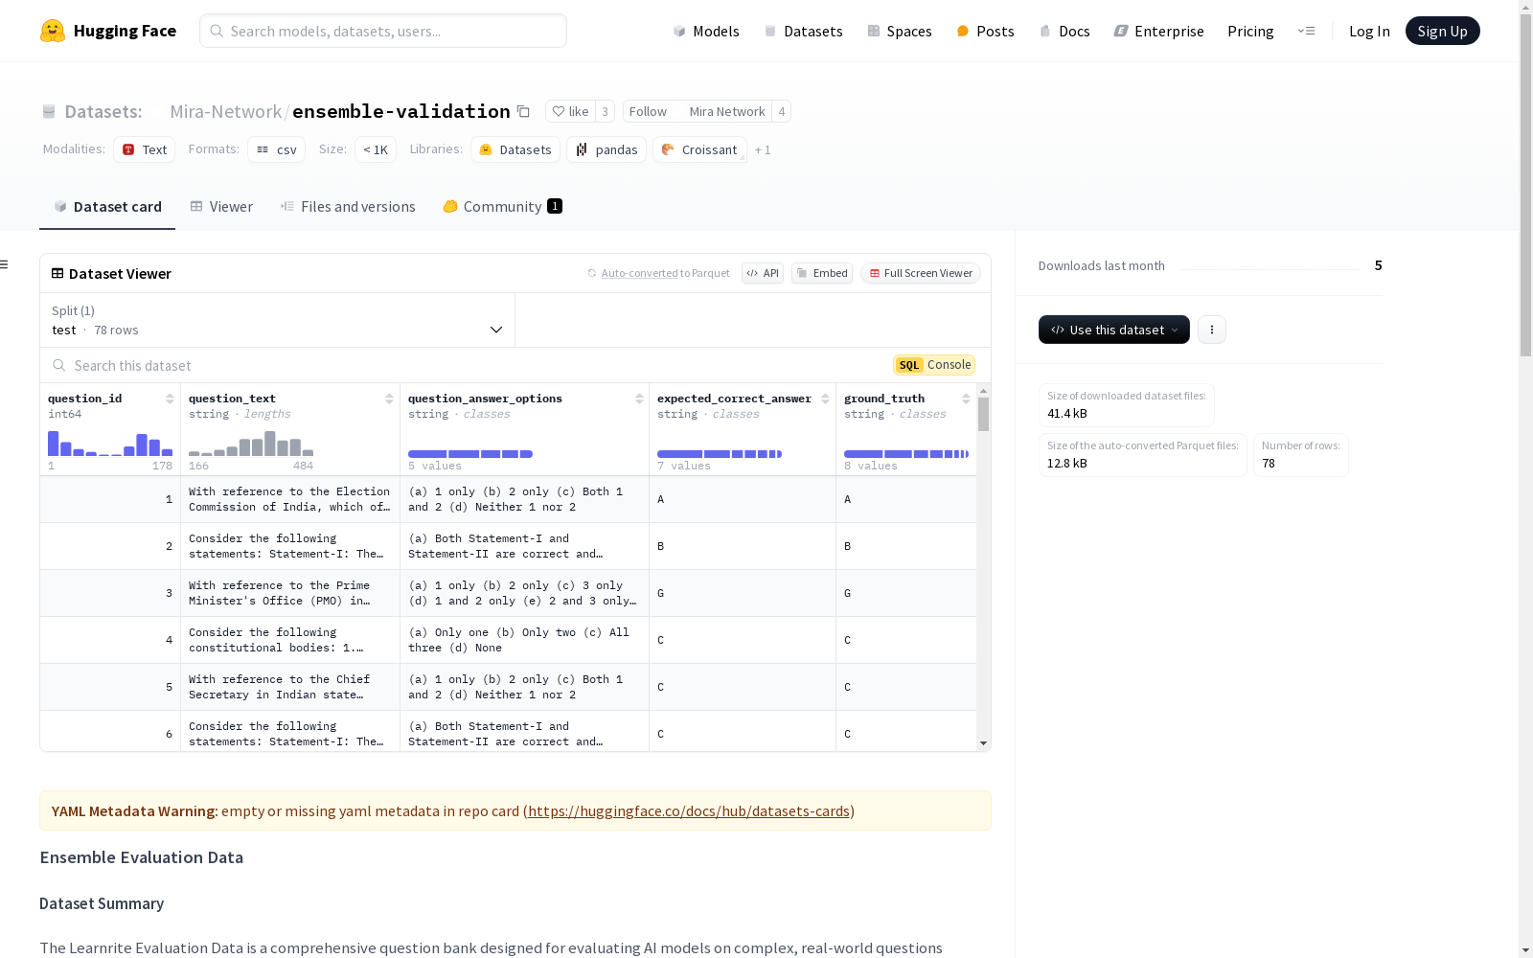Open the Full Screen Viewer
1533x958 pixels.
tap(921, 273)
